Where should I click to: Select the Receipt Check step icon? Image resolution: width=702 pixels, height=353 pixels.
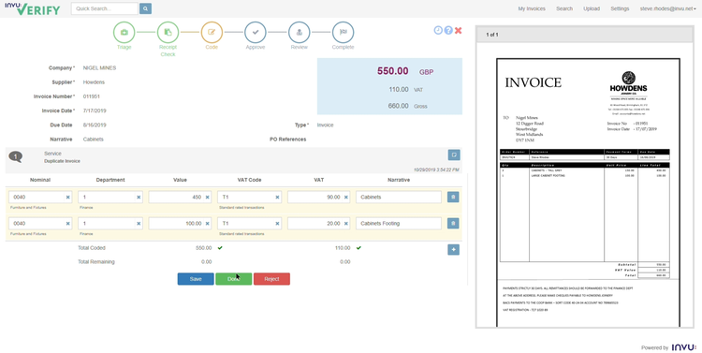(168, 32)
